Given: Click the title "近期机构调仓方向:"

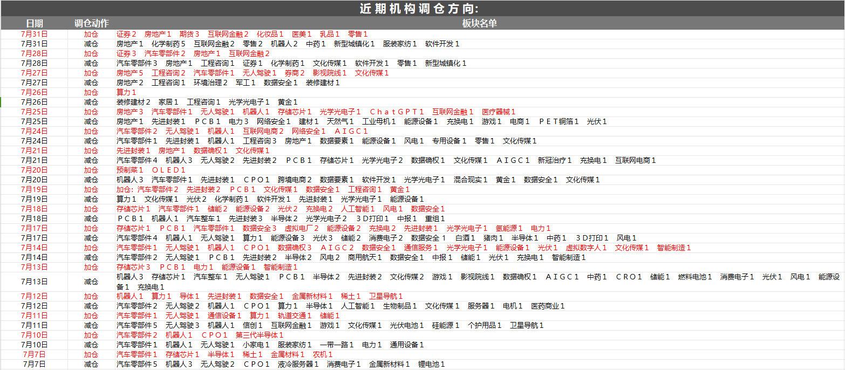Looking at the screenshot, I should coord(419,8).
